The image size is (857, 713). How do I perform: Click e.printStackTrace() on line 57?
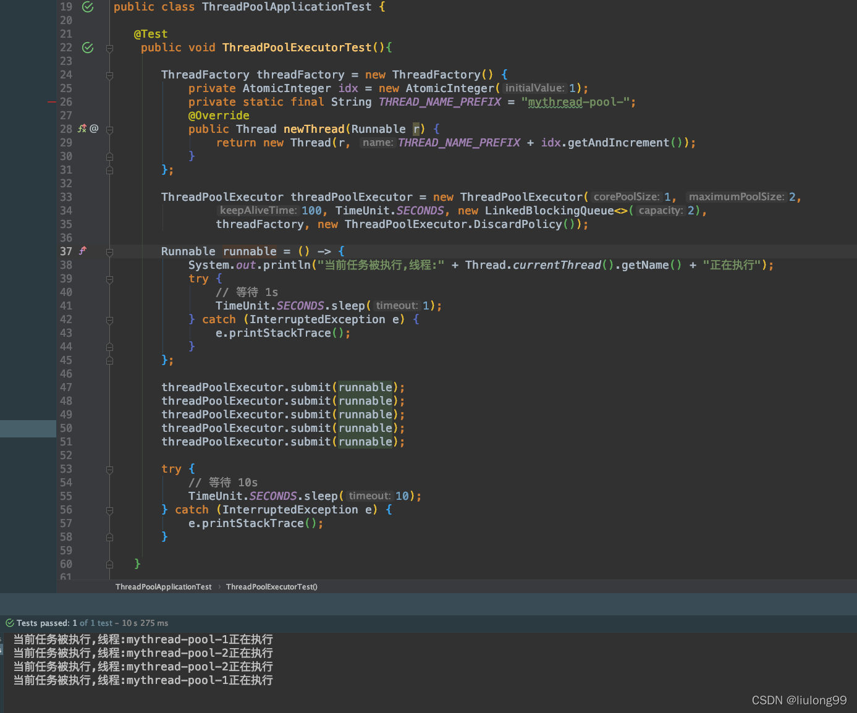coord(253,523)
